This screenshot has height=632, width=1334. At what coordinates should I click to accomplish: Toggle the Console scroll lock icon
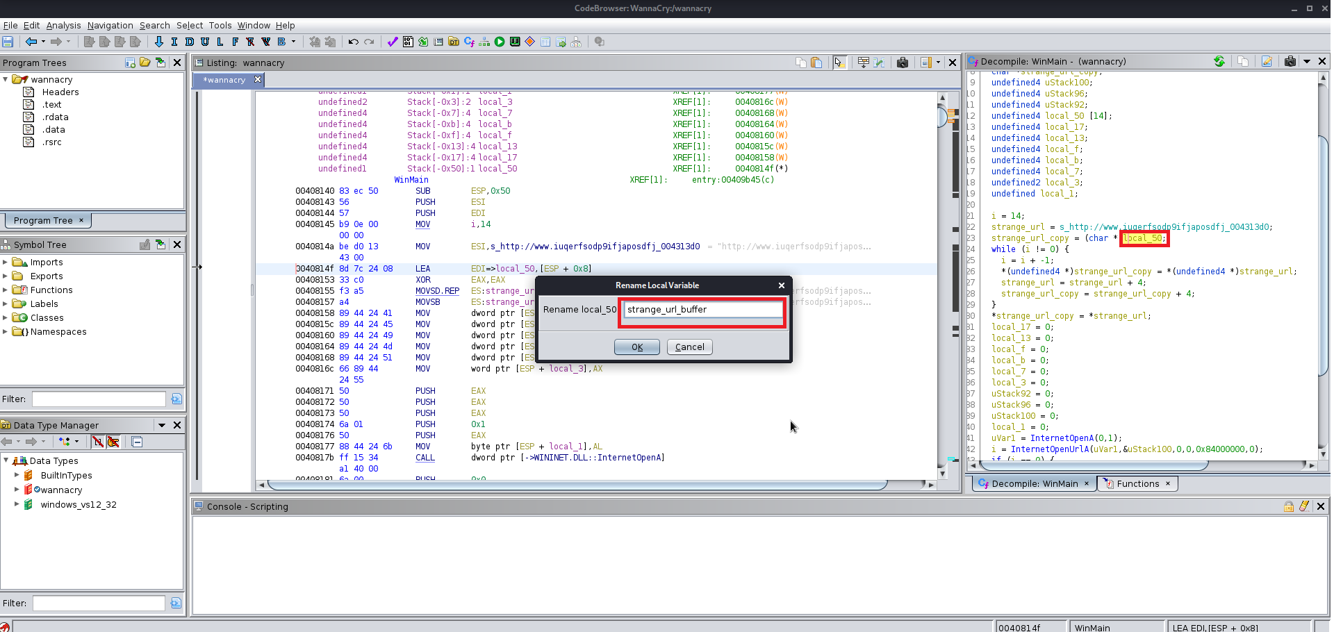coord(1289,506)
